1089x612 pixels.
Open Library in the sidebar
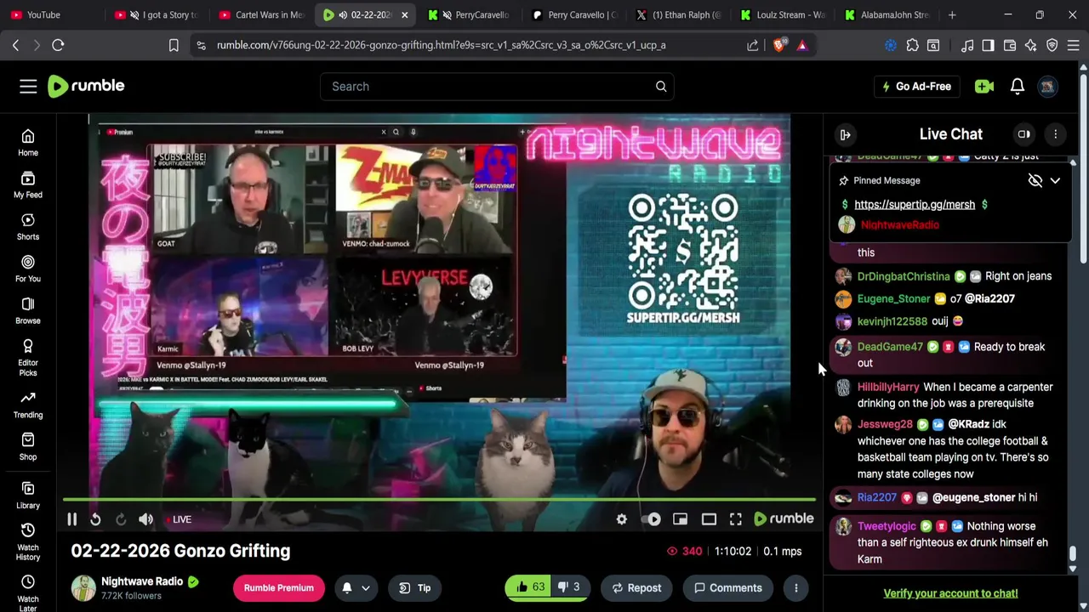click(28, 495)
